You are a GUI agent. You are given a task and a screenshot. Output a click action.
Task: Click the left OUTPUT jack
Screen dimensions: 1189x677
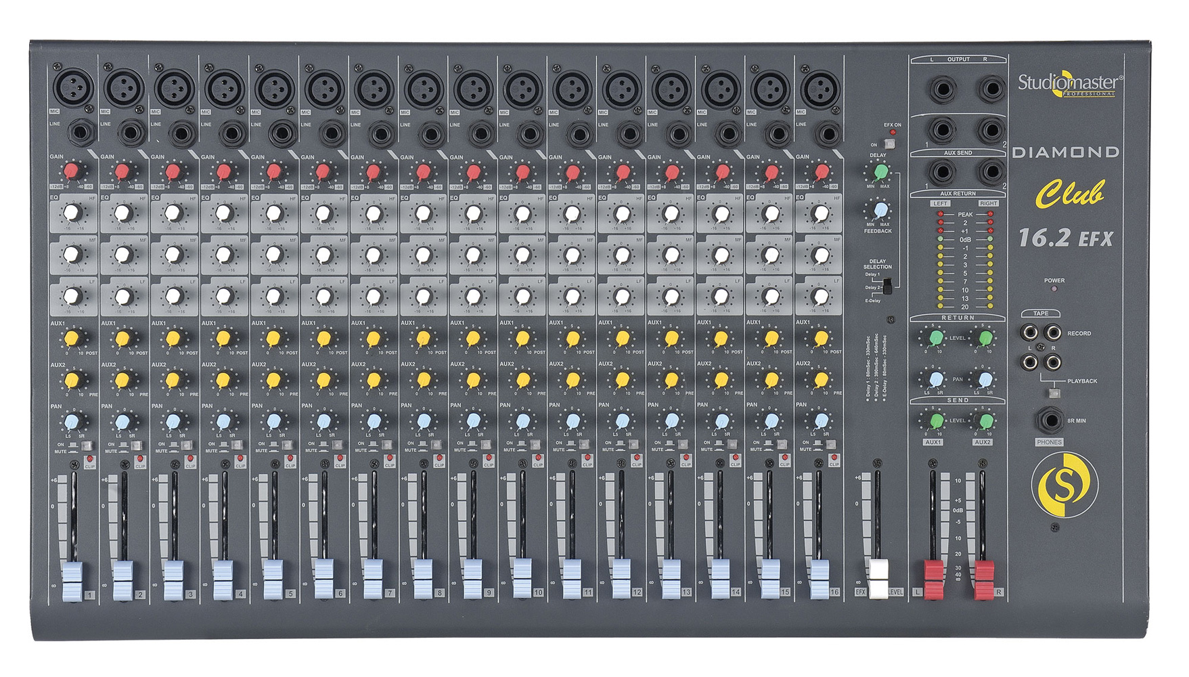942,88
